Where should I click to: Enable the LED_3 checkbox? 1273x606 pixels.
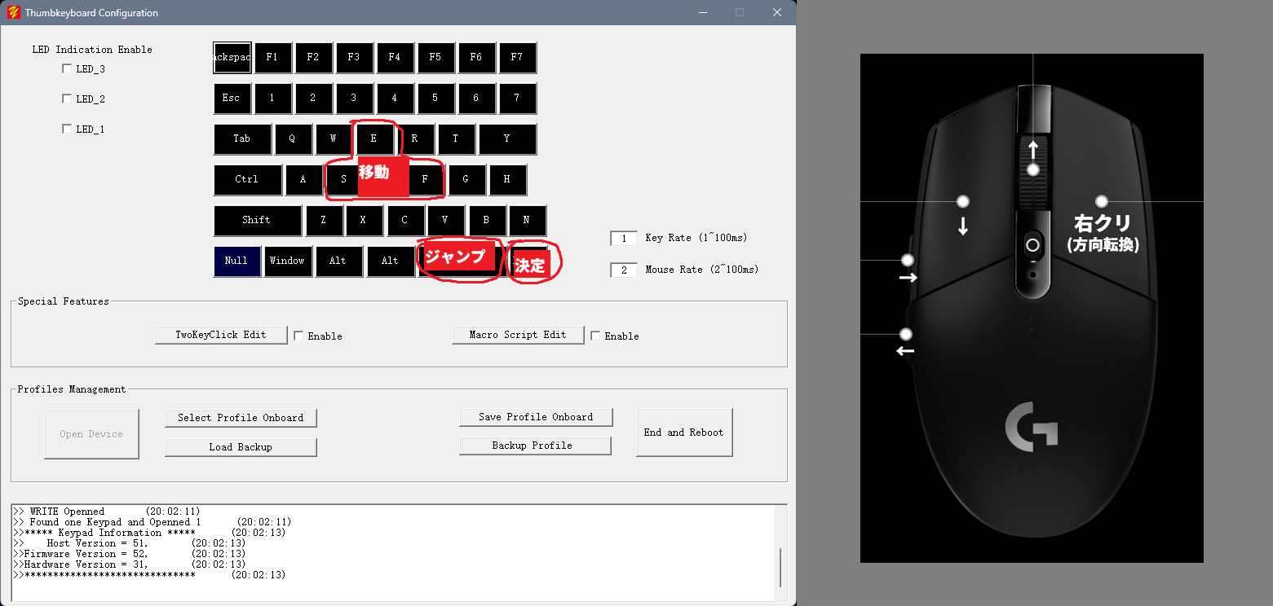coord(67,69)
